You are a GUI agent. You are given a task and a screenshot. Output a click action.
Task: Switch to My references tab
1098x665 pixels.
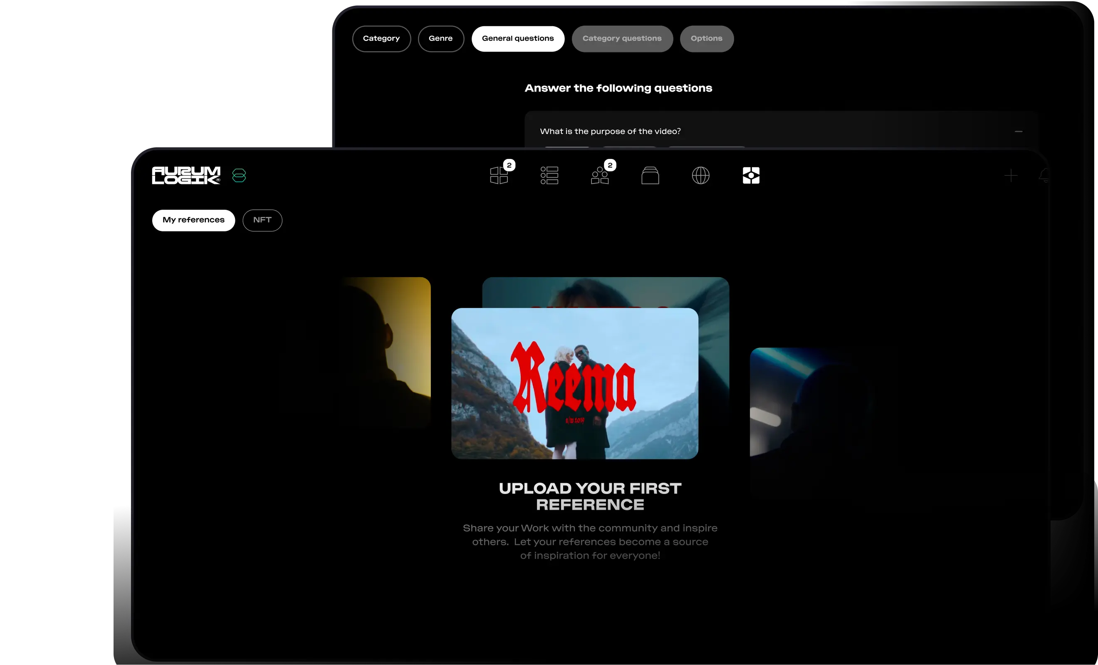click(x=193, y=220)
